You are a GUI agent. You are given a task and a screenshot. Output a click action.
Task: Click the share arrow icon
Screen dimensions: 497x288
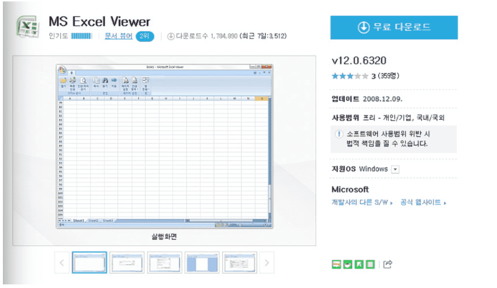click(388, 265)
